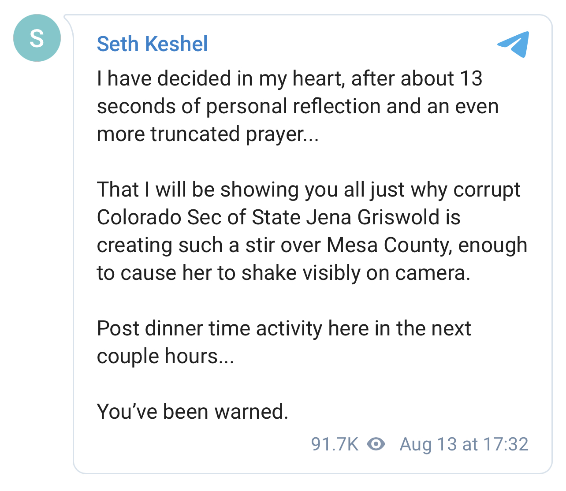Click the words "truncated prayer..."

click(235, 134)
